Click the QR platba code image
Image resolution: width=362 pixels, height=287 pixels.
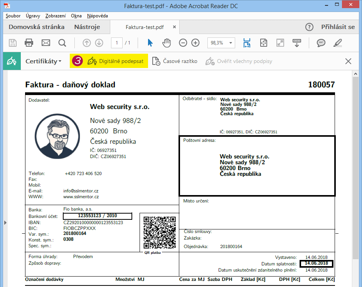(160, 233)
